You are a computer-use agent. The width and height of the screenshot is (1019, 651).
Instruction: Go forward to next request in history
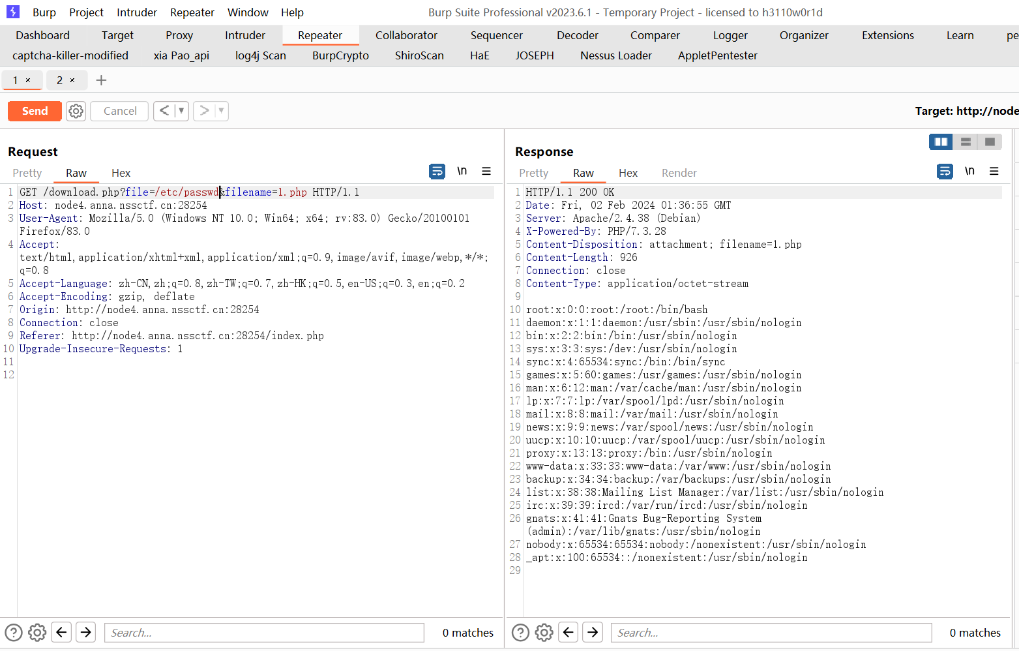click(x=204, y=111)
